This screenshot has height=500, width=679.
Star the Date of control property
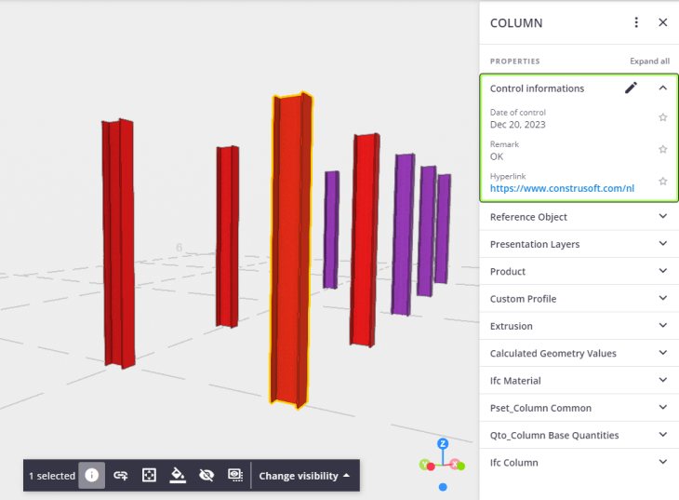[x=663, y=117]
